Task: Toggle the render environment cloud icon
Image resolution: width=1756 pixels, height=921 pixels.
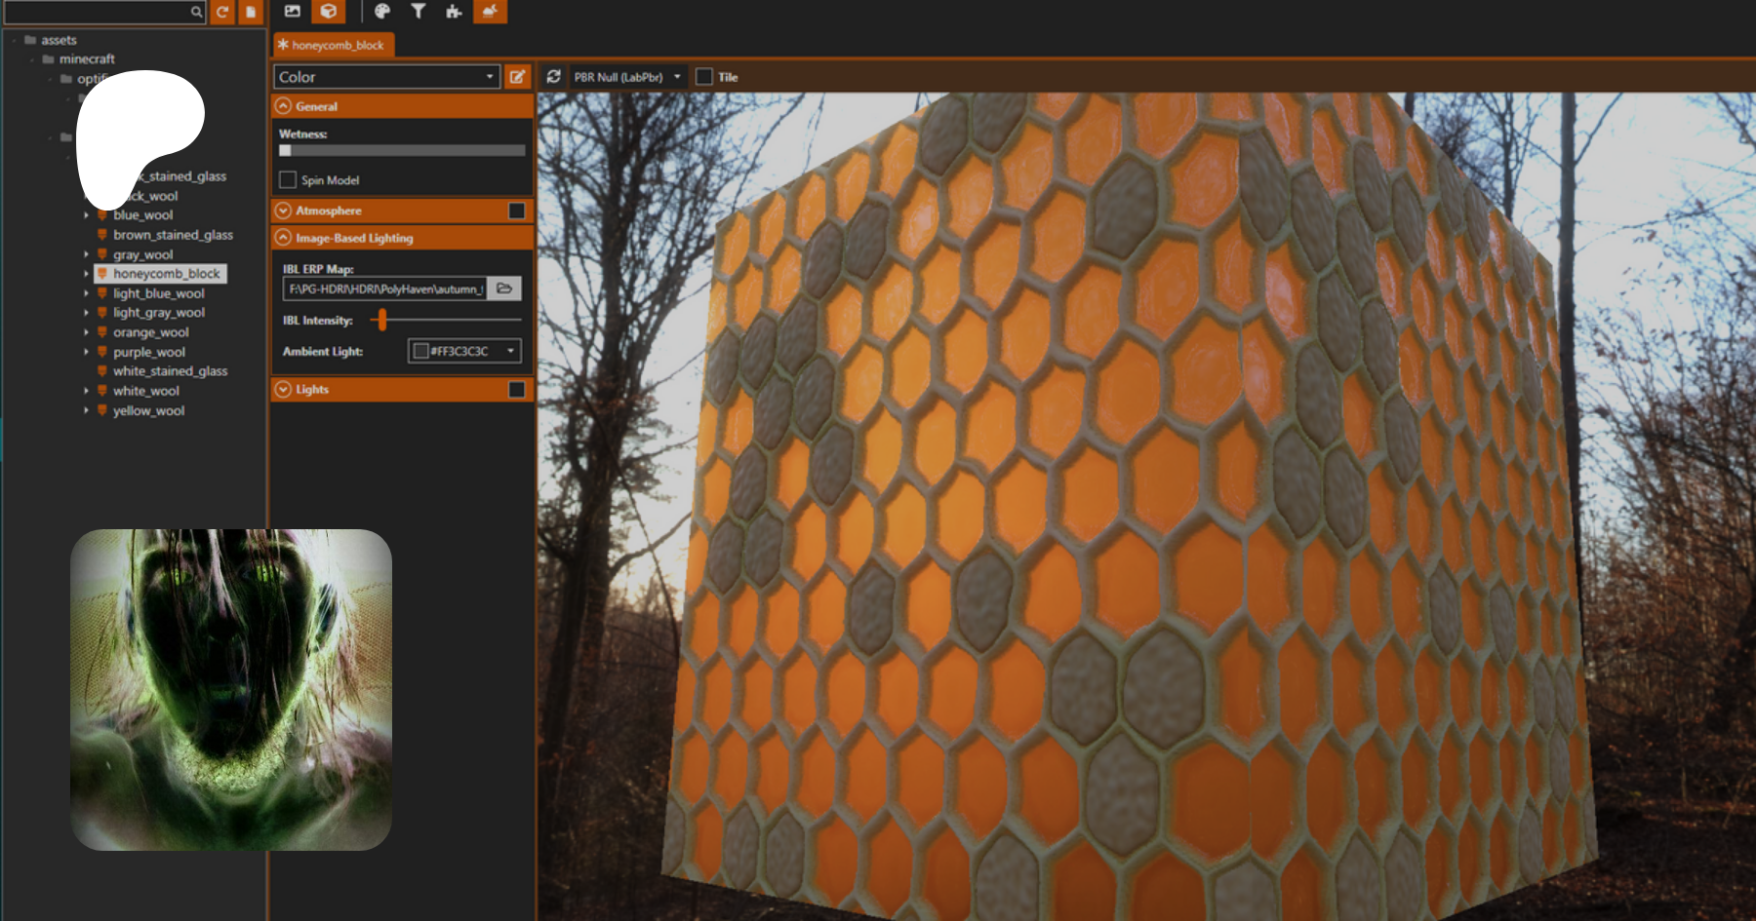Action: point(490,11)
